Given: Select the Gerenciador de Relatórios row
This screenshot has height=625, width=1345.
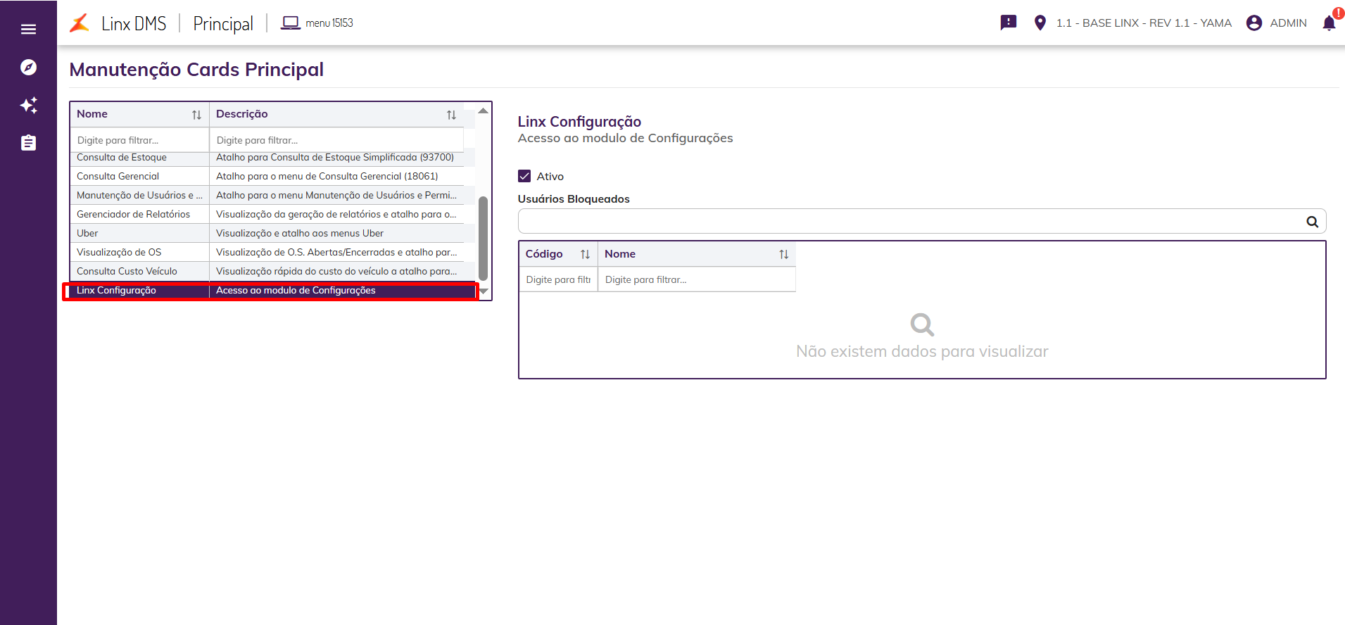Looking at the screenshot, I should pos(272,214).
